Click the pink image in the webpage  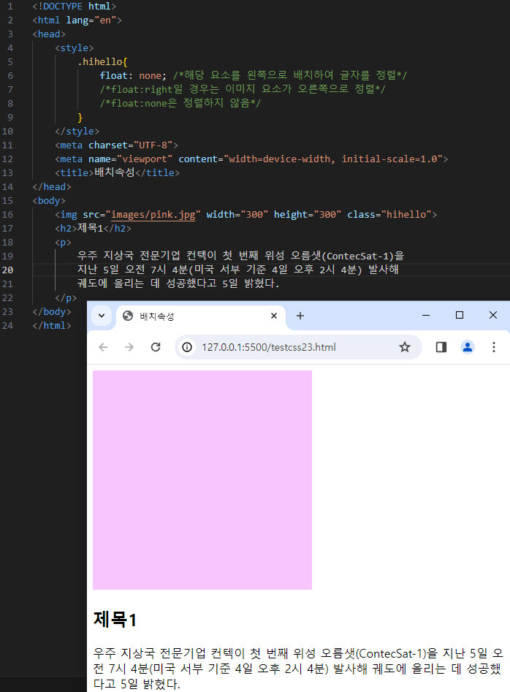coord(202,480)
